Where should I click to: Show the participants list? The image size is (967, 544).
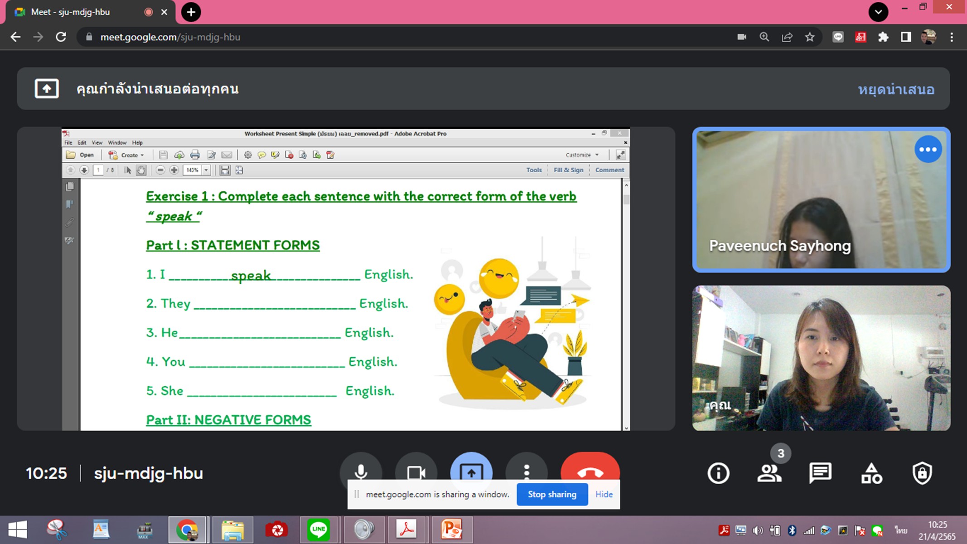click(769, 473)
